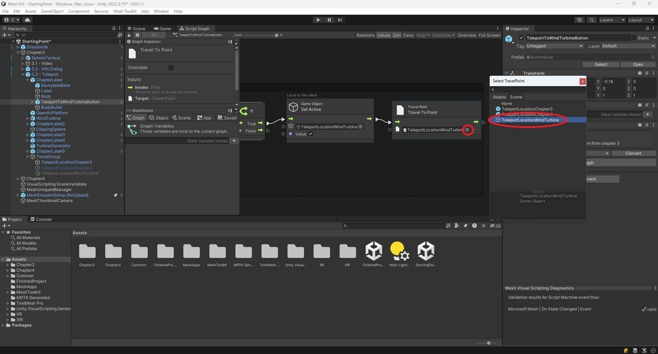Collapse the Transform component foldout

click(x=507, y=73)
